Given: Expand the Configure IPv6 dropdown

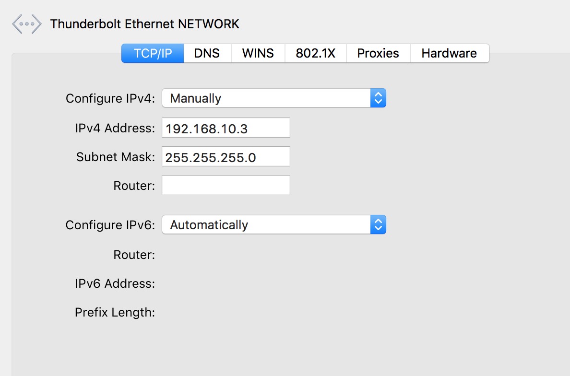Looking at the screenshot, I should [273, 225].
